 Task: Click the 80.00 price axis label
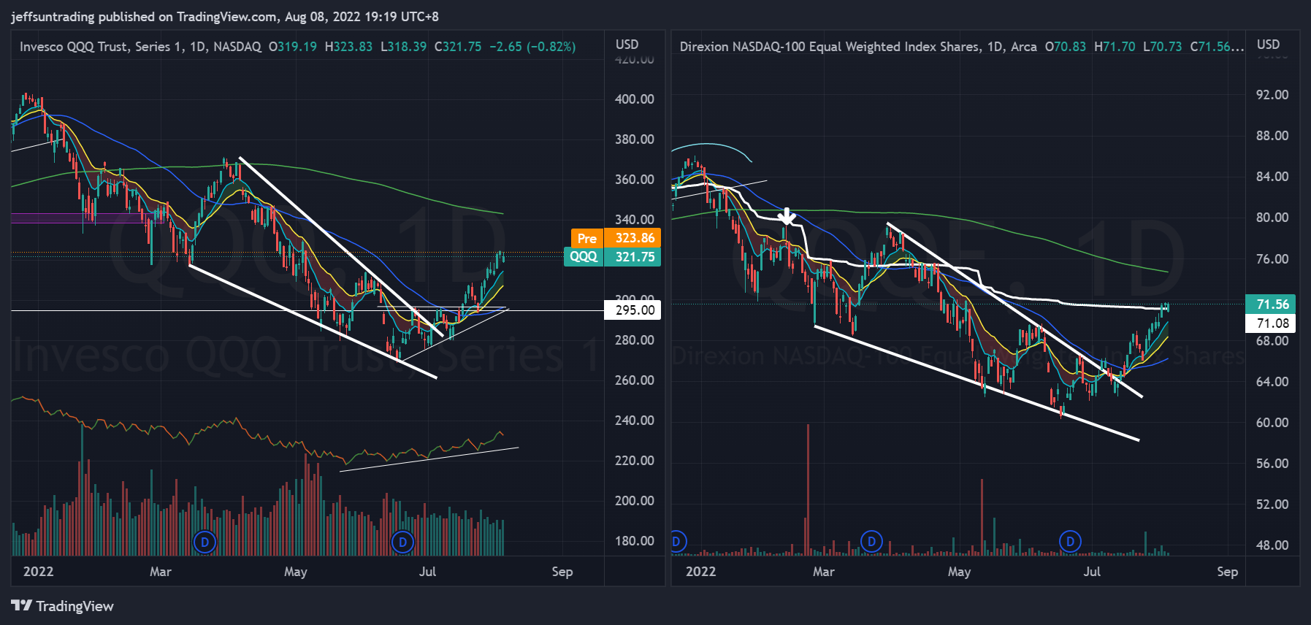click(1272, 218)
